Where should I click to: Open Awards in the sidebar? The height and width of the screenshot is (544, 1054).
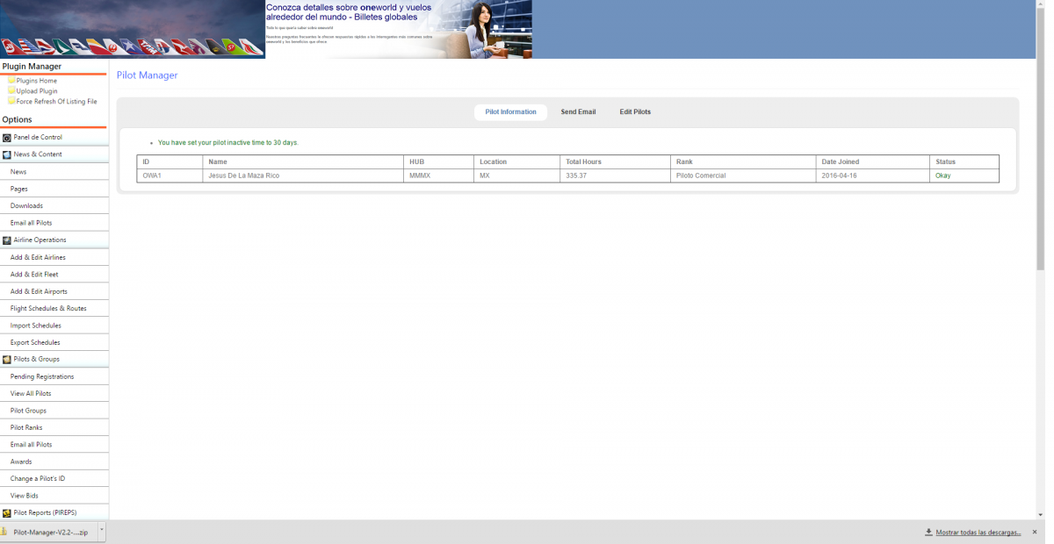[x=54, y=462]
